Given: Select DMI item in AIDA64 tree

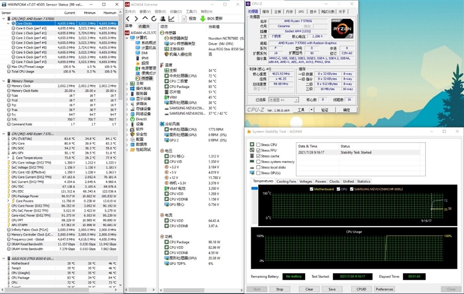Looking at the screenshot, I should [x=142, y=53].
